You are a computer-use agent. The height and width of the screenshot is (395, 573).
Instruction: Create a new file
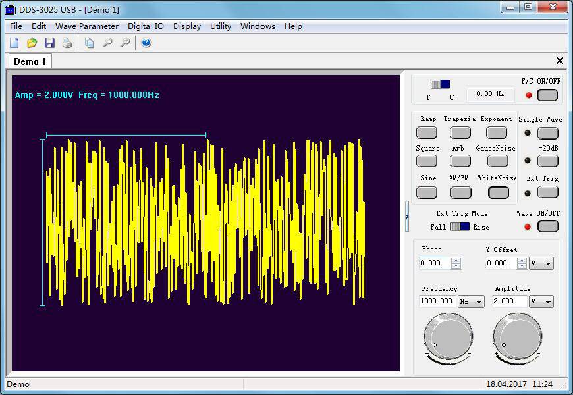[14, 42]
